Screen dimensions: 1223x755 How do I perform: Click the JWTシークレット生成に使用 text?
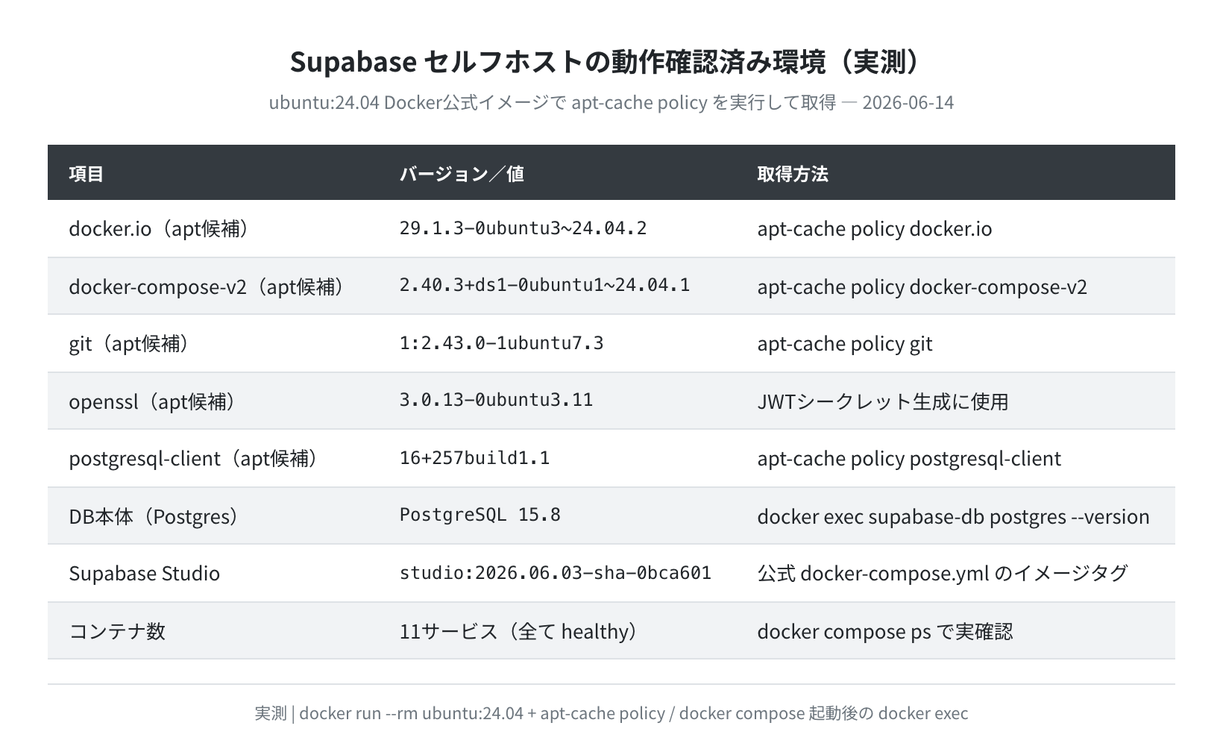pos(883,401)
